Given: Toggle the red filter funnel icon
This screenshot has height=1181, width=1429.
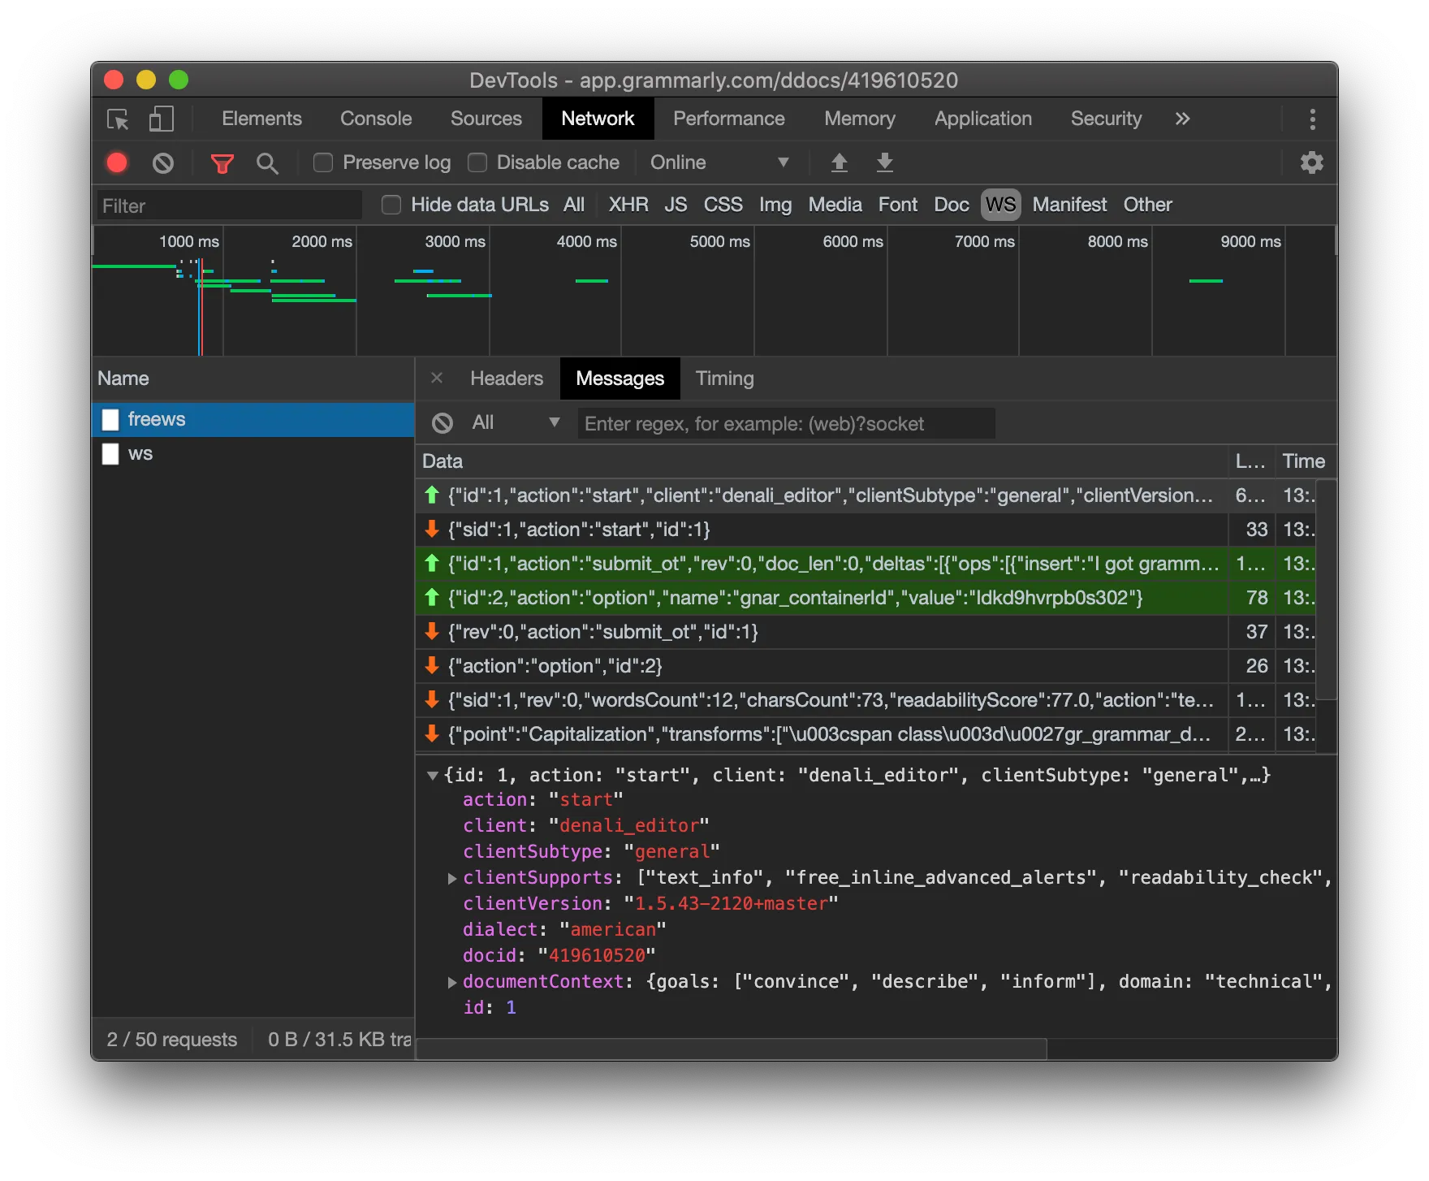Looking at the screenshot, I should tap(222, 163).
